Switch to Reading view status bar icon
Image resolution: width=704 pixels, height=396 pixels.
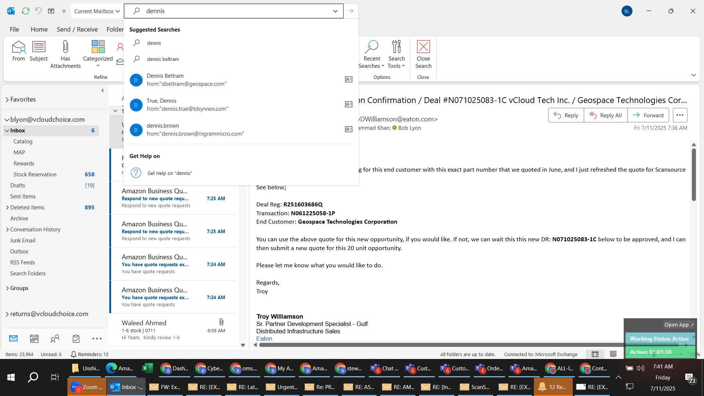[x=613, y=354]
